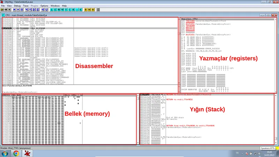Open Memory map via cyan M icon

[59, 10]
